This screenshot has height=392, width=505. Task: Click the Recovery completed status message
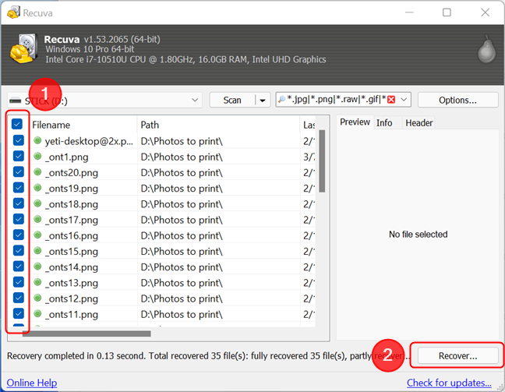click(208, 355)
